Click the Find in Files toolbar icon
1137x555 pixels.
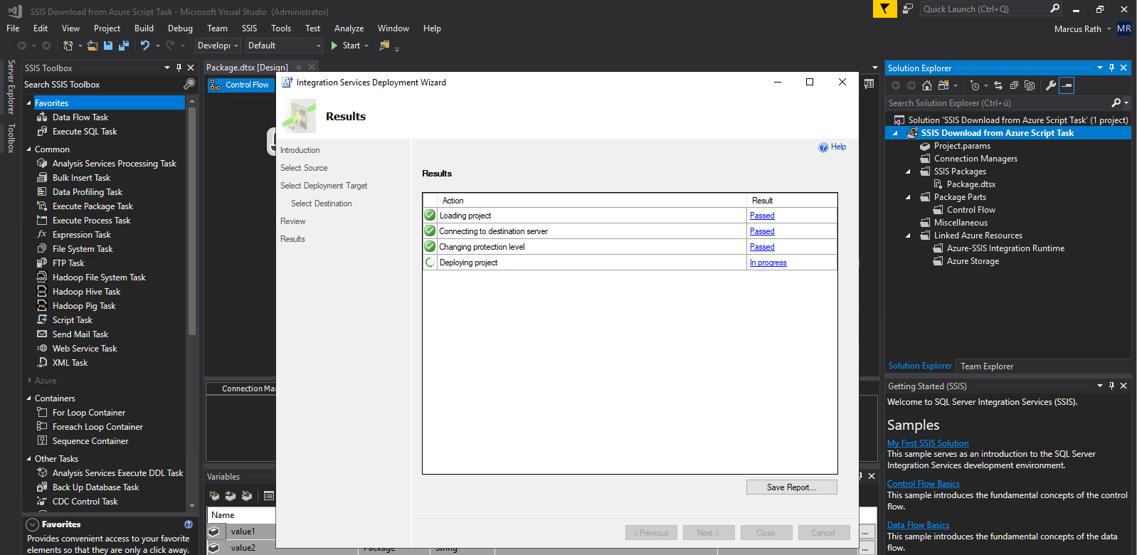click(x=385, y=46)
